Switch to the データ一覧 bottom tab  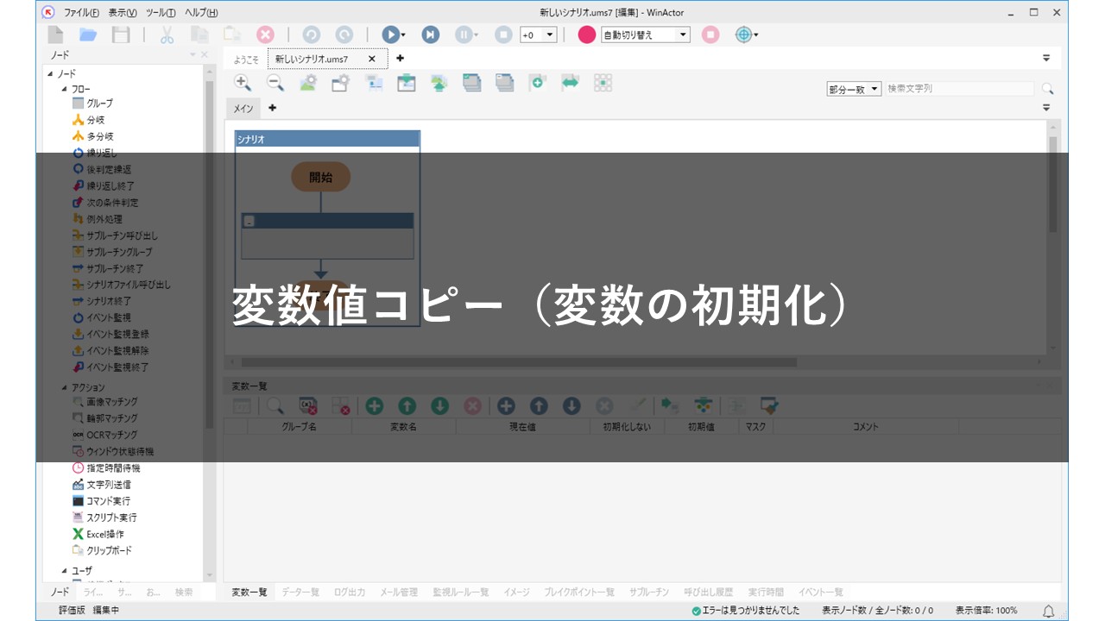click(300, 593)
